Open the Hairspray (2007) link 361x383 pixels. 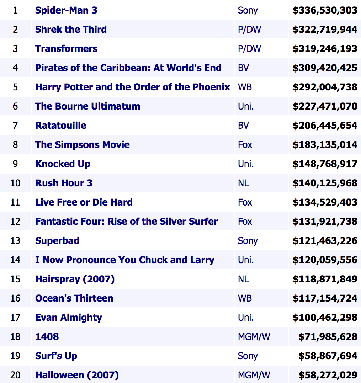pyautogui.click(x=75, y=279)
